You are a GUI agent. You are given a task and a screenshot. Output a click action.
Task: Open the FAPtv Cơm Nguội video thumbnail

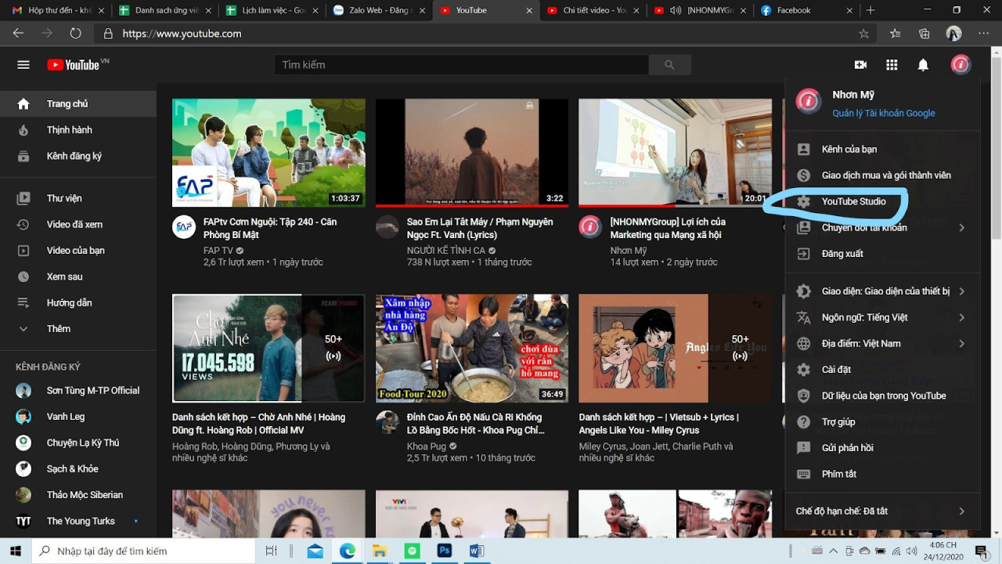click(268, 152)
